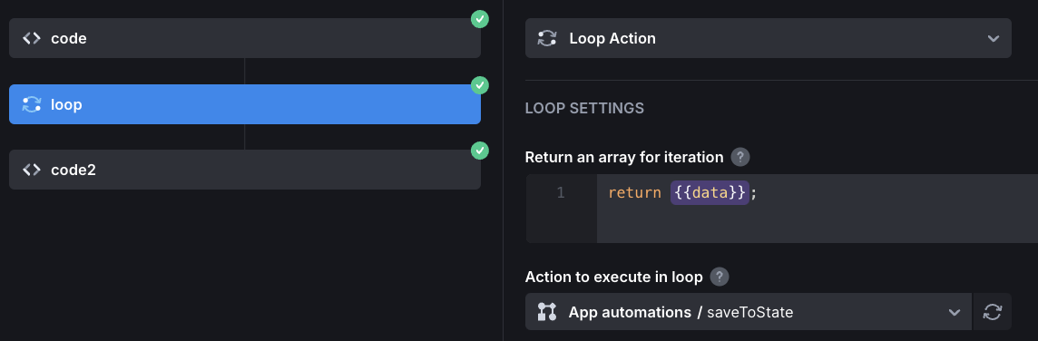Image resolution: width=1038 pixels, height=341 pixels.
Task: Open the App automations / saveToState dropdown
Action: coord(748,312)
